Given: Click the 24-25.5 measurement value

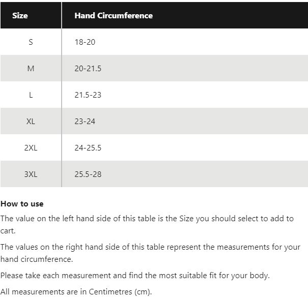Looking at the screenshot, I should point(88,148).
